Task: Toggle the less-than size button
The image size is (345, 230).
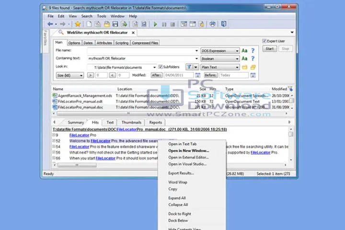Action: click(x=112, y=75)
